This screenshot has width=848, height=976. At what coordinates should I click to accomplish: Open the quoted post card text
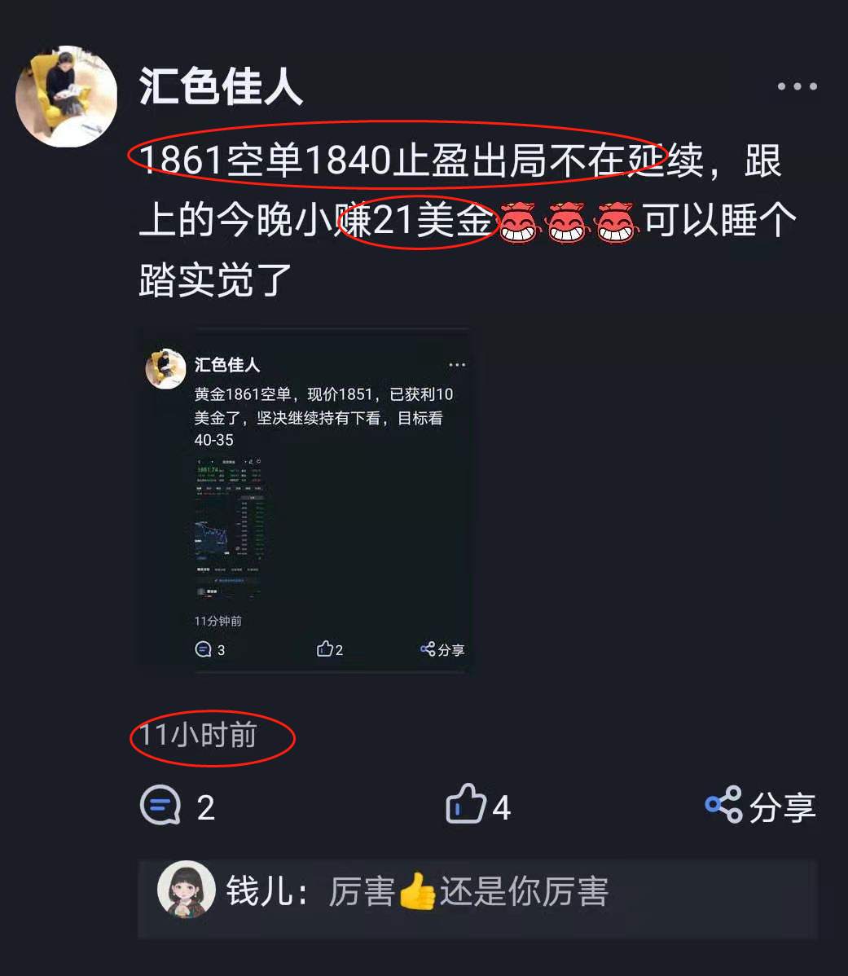point(324,417)
